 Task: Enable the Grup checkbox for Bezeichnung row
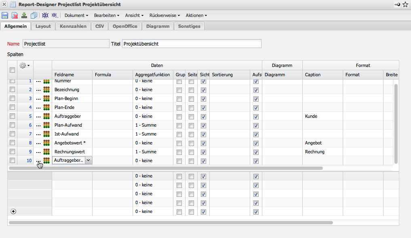click(179, 90)
